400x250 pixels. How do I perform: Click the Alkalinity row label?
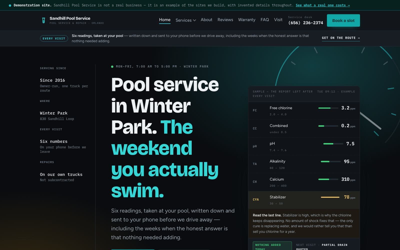click(x=277, y=161)
